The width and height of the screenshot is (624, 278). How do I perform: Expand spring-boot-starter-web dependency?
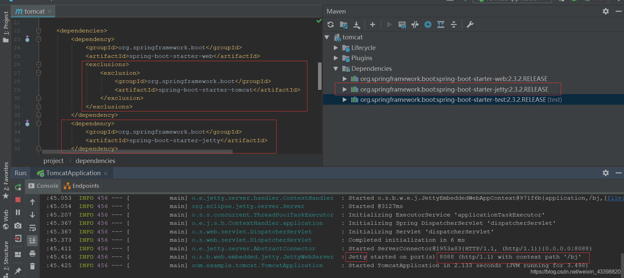(x=345, y=79)
